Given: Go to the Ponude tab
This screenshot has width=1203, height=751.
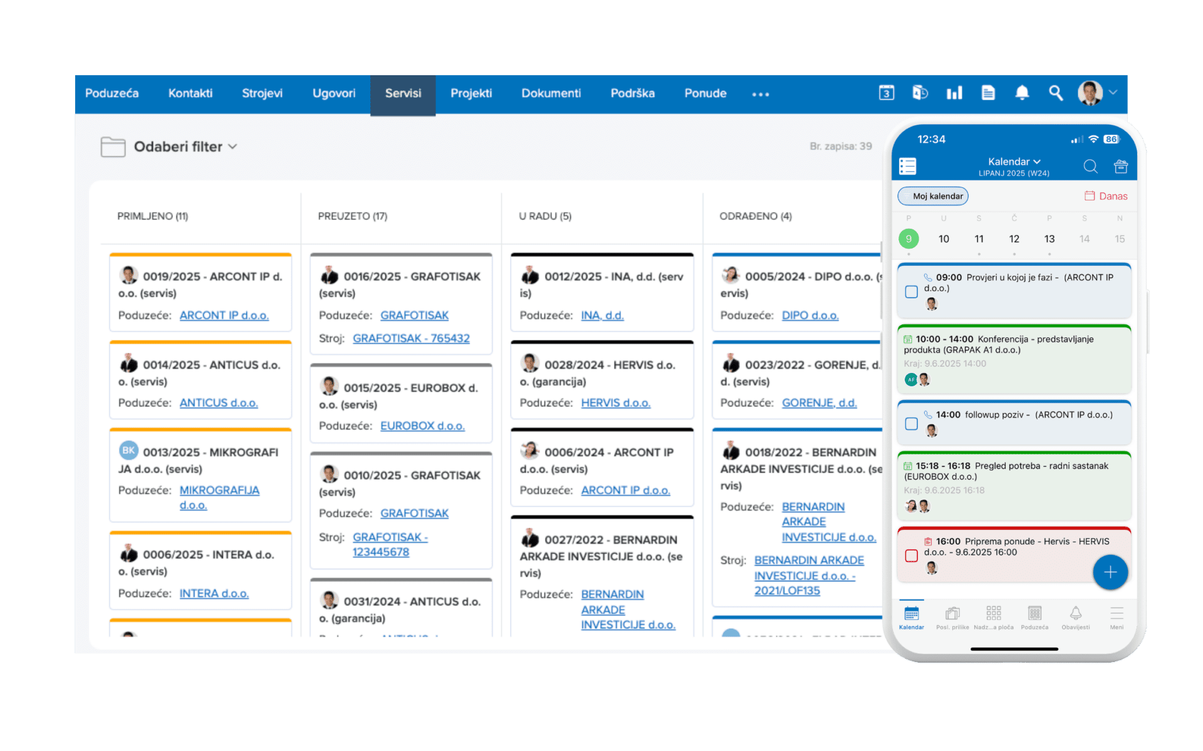Looking at the screenshot, I should pyautogui.click(x=706, y=93).
